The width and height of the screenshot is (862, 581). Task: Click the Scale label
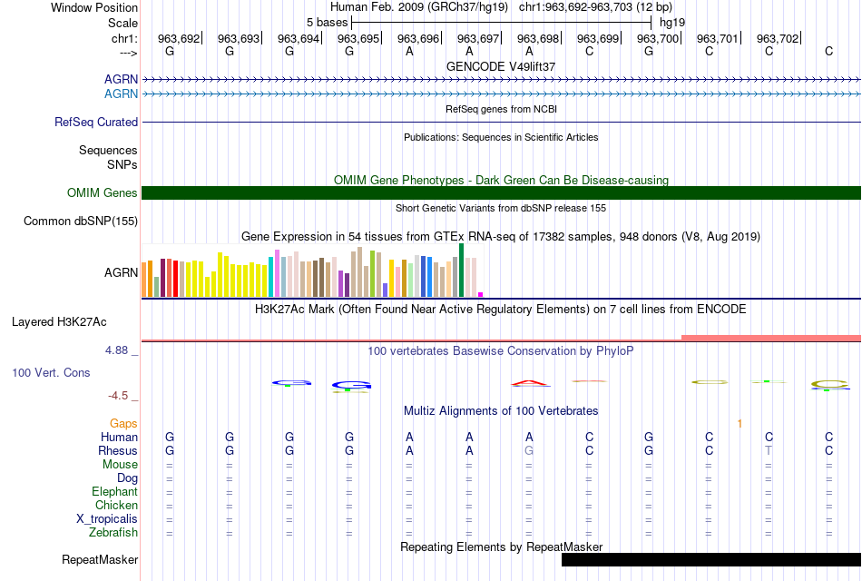pos(123,23)
